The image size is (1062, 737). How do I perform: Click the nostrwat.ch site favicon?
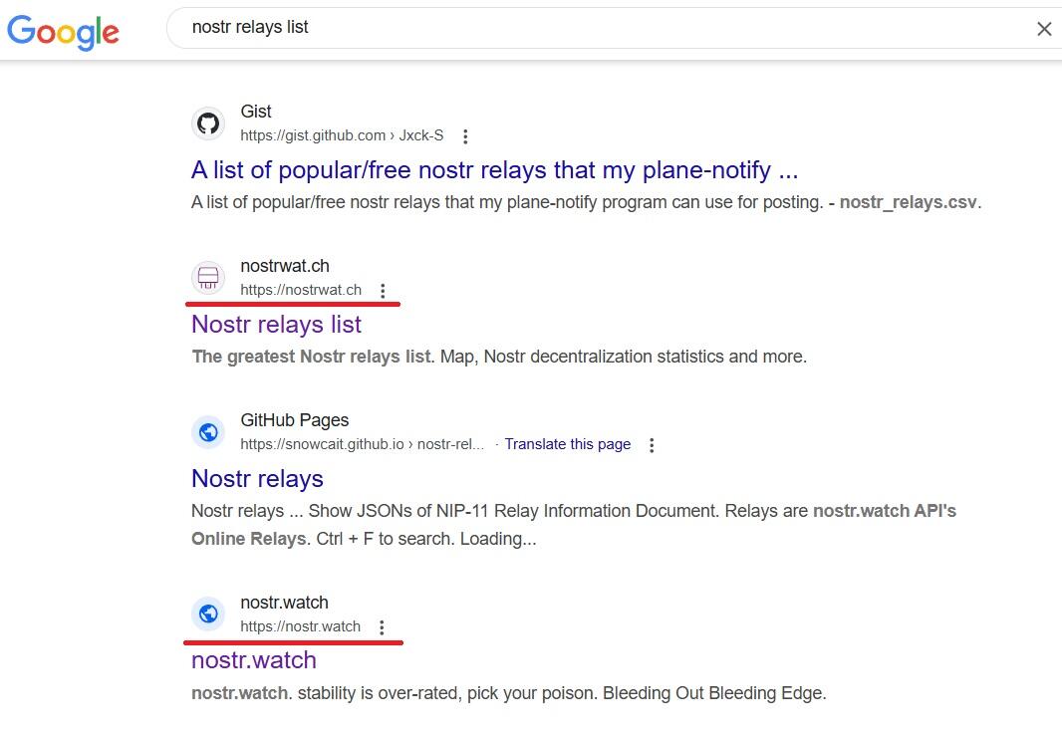[x=208, y=278]
